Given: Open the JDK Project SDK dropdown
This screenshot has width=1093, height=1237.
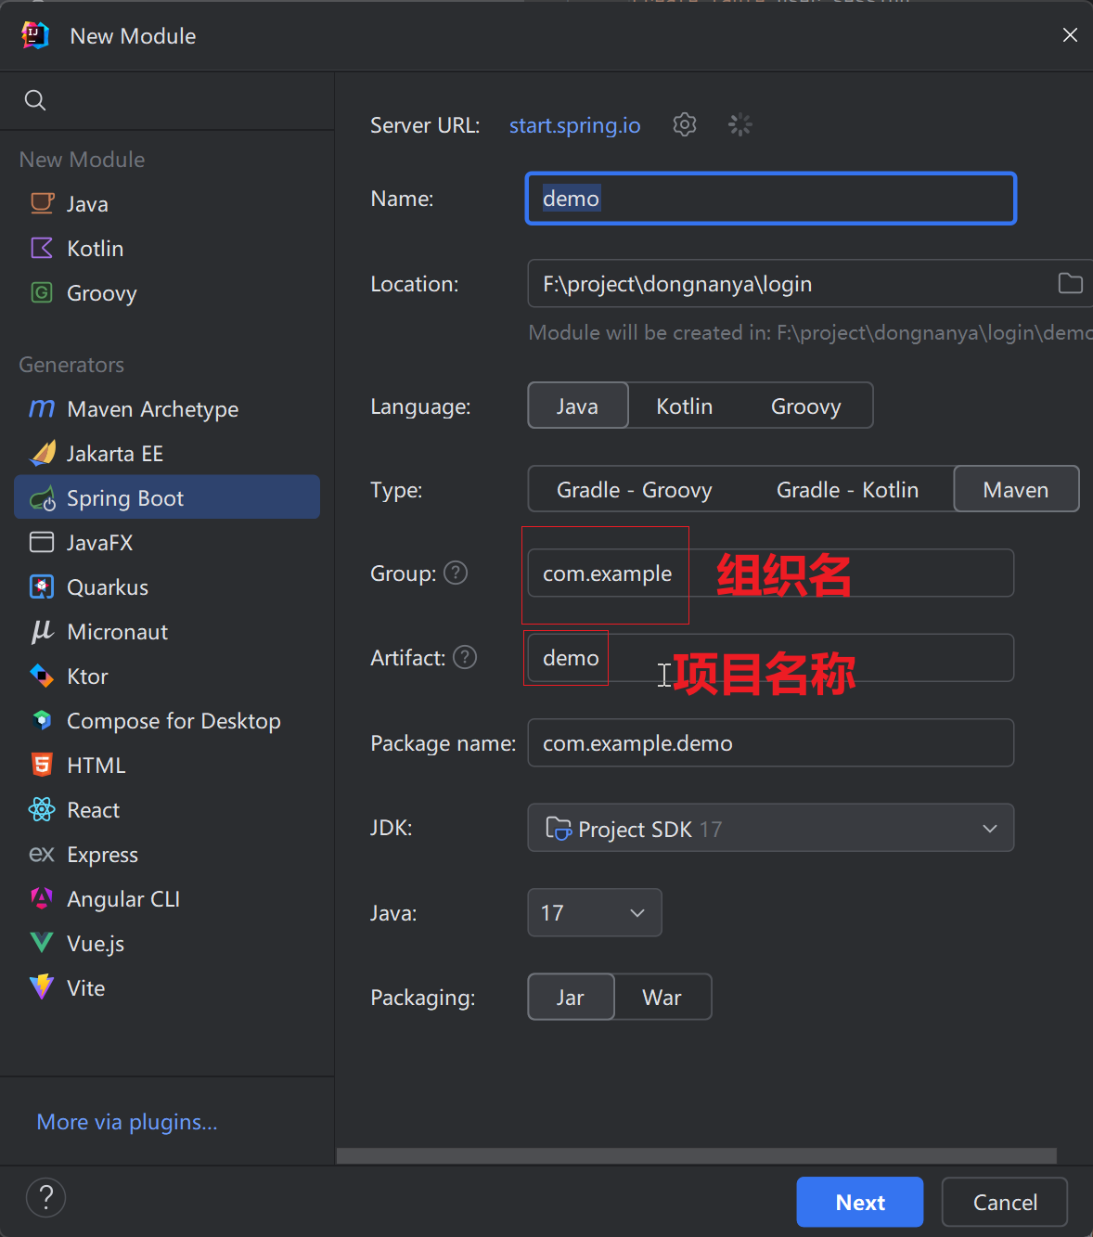Looking at the screenshot, I should (771, 828).
